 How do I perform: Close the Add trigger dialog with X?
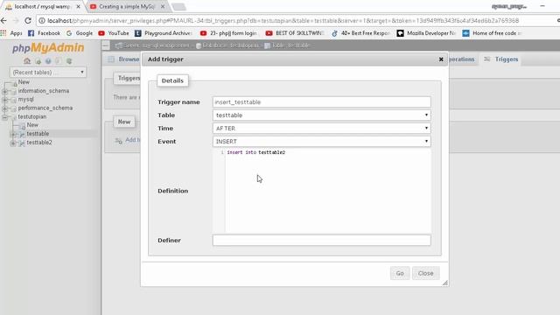coord(441,59)
